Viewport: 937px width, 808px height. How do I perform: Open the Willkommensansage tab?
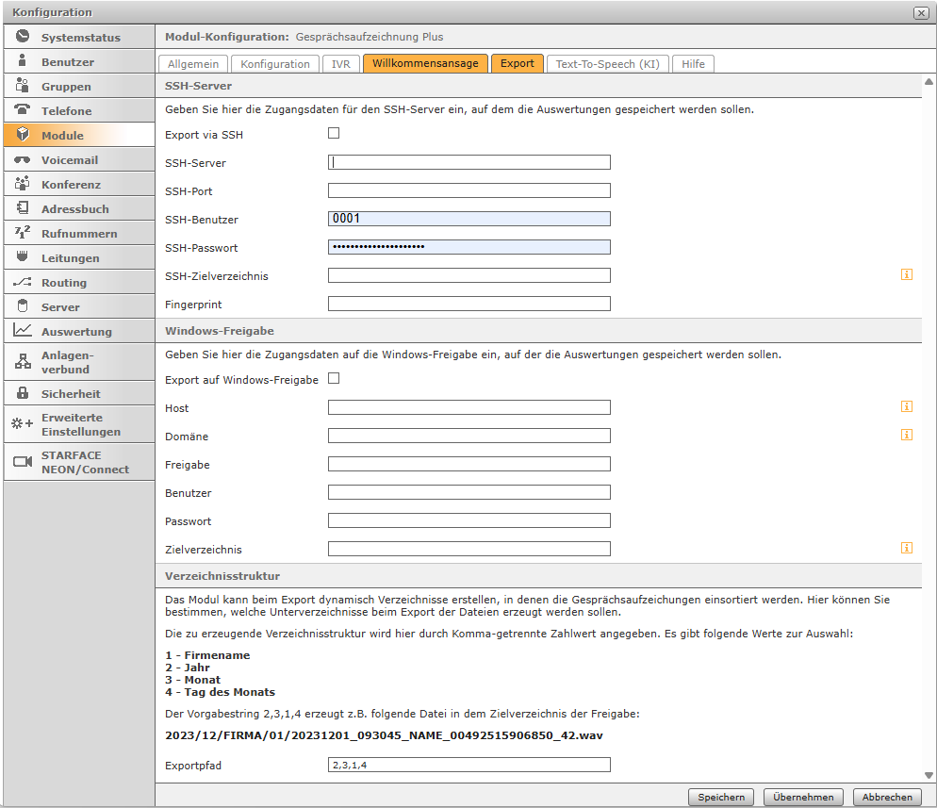[425, 64]
